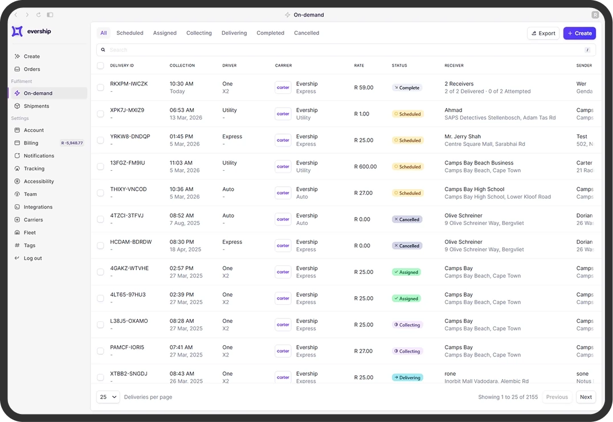Go to Next page of deliveries

tap(586, 397)
